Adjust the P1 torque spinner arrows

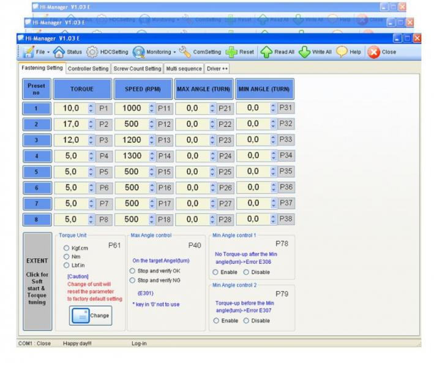coord(91,108)
